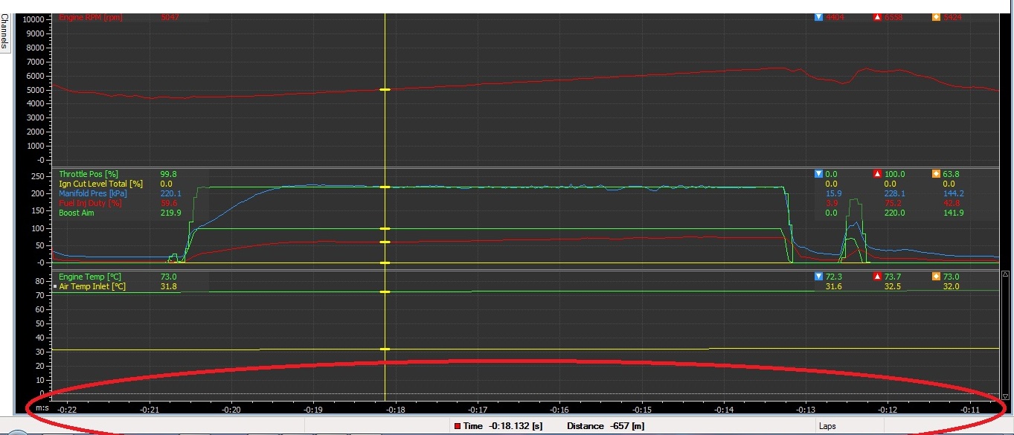Click the RPM average value icon
The image size is (1014, 435).
coord(936,17)
